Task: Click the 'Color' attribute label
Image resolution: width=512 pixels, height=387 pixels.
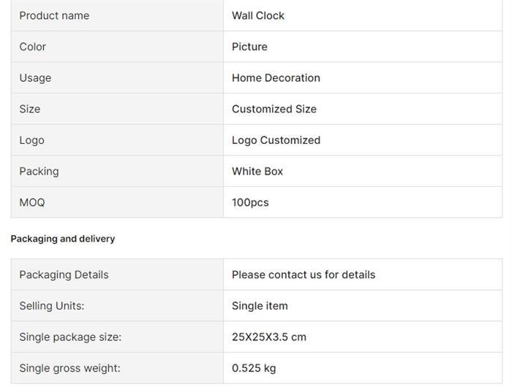Action: 33,47
